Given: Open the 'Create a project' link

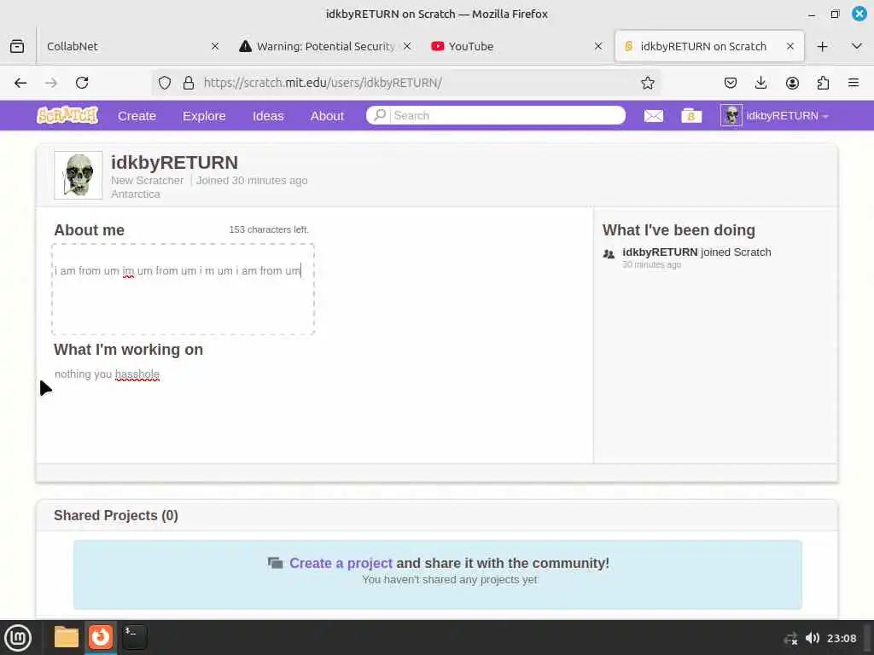Looking at the screenshot, I should [341, 563].
